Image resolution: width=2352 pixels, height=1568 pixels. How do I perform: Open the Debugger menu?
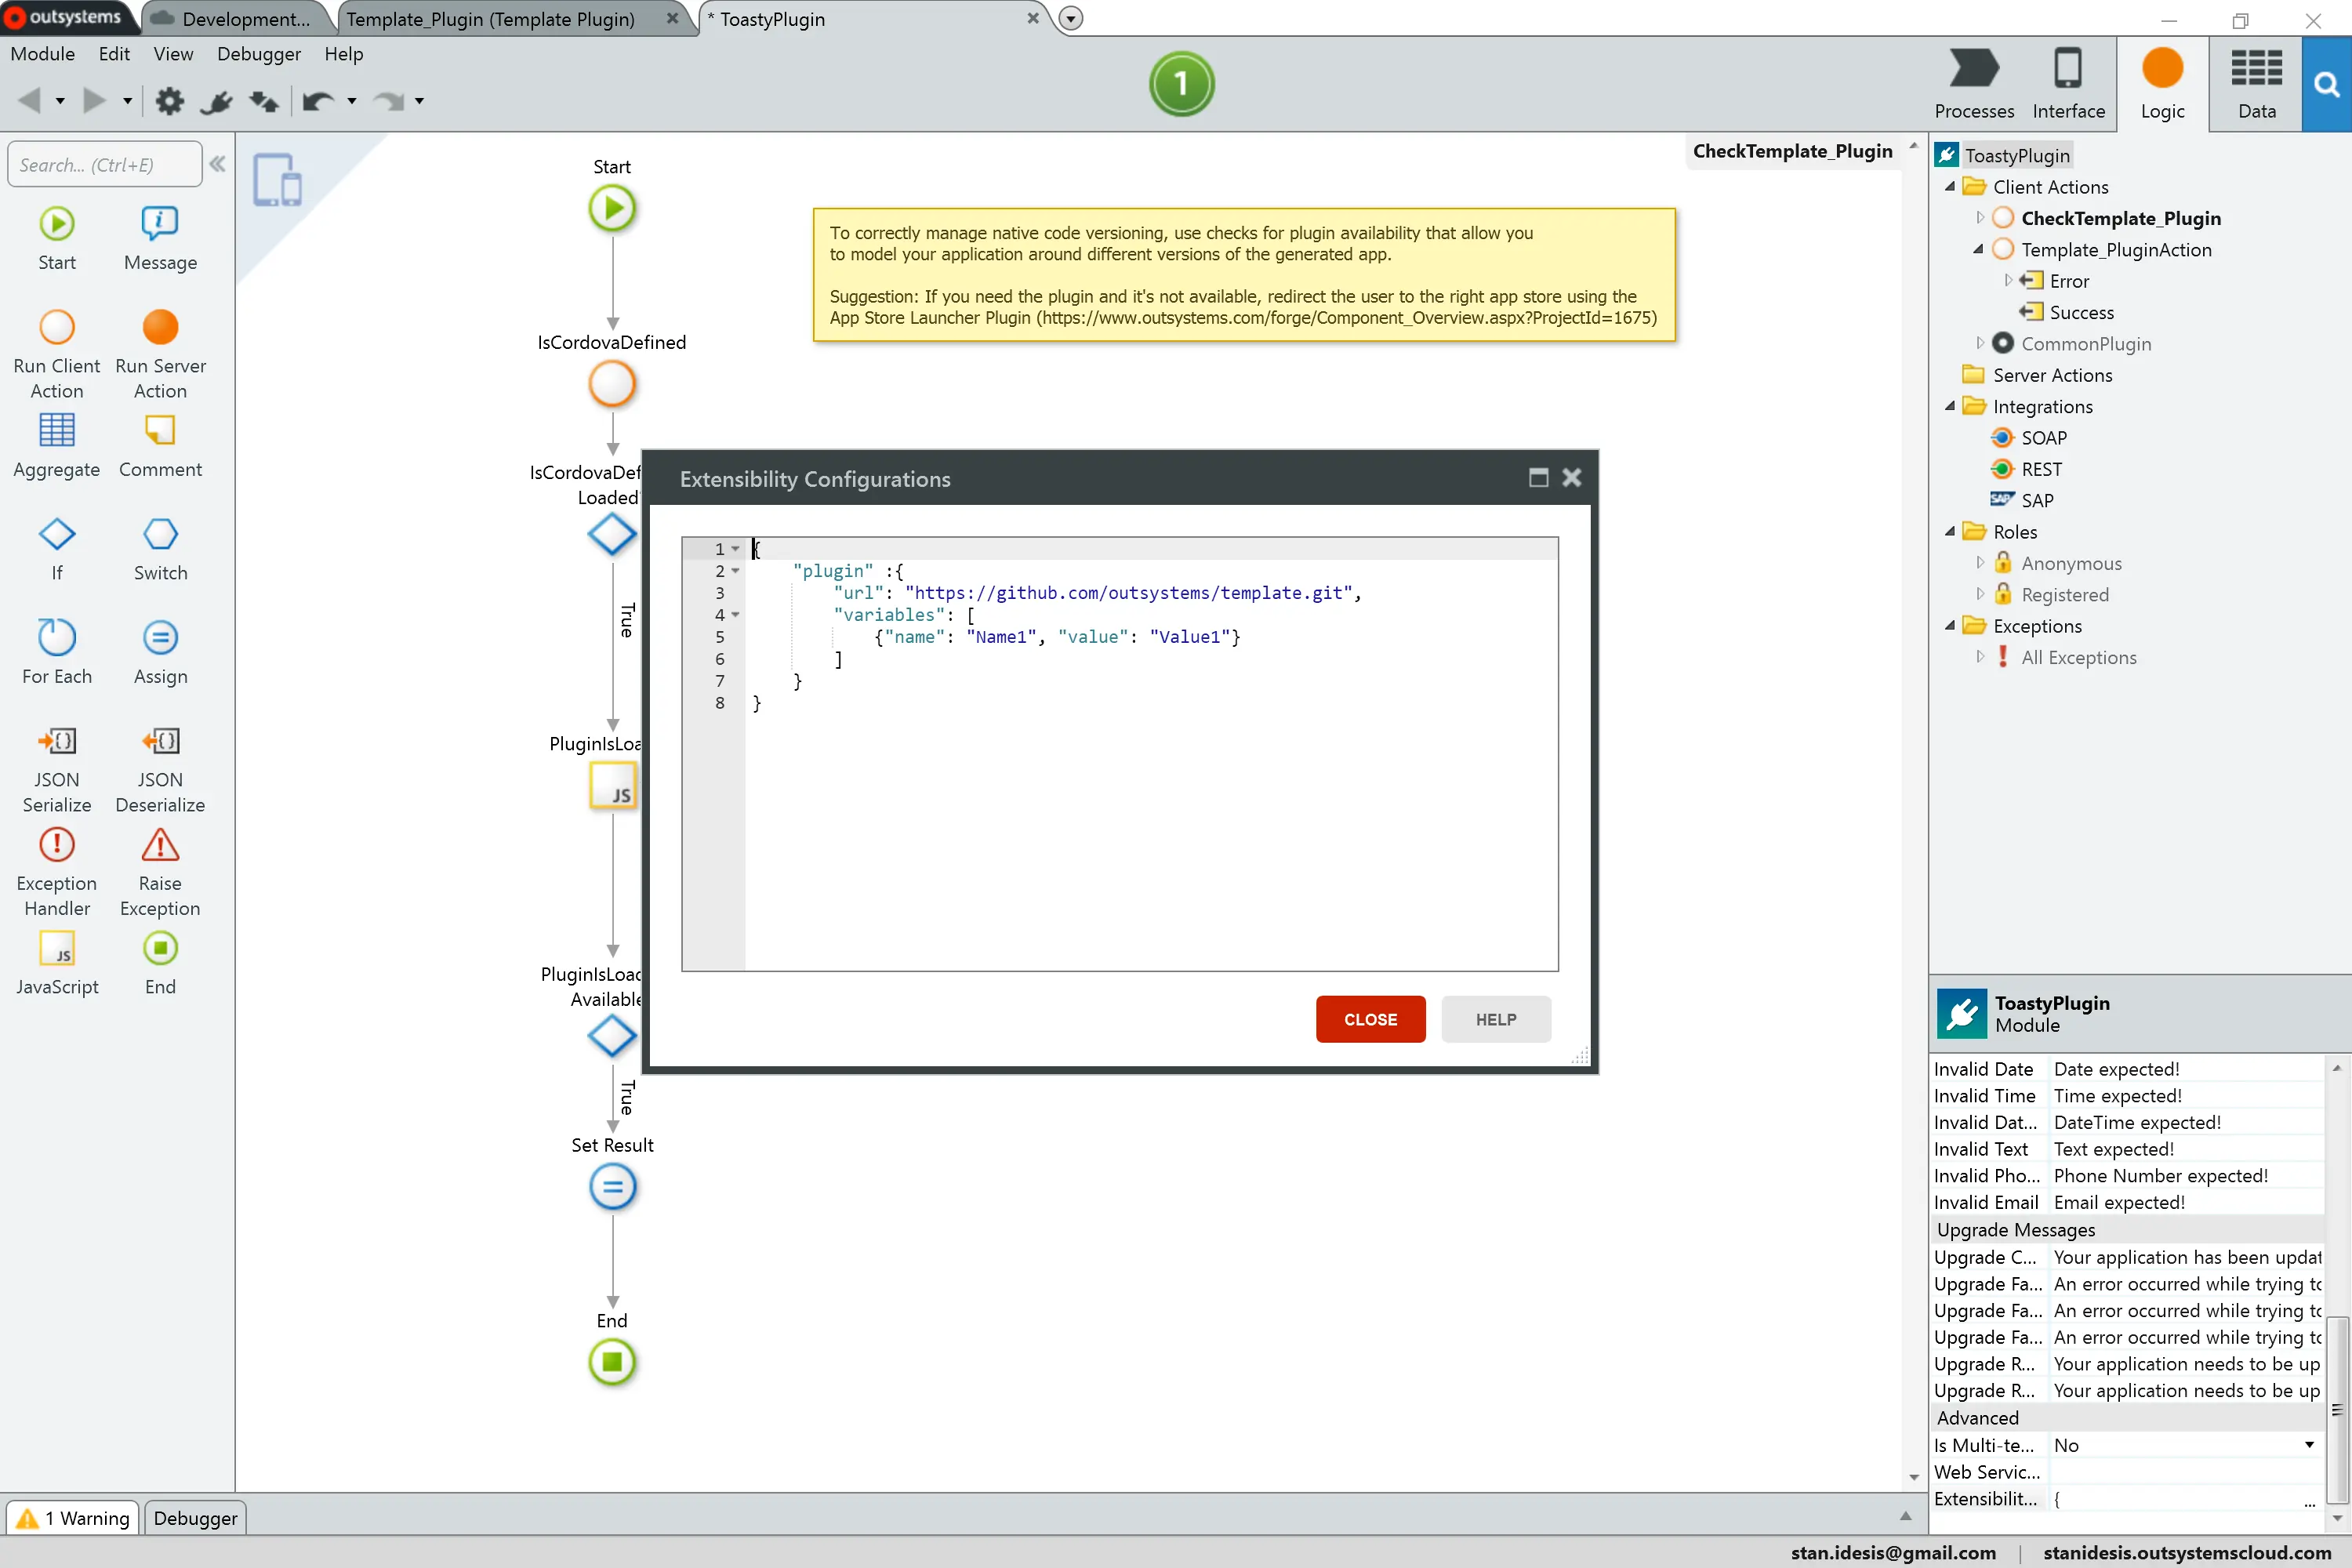(258, 54)
